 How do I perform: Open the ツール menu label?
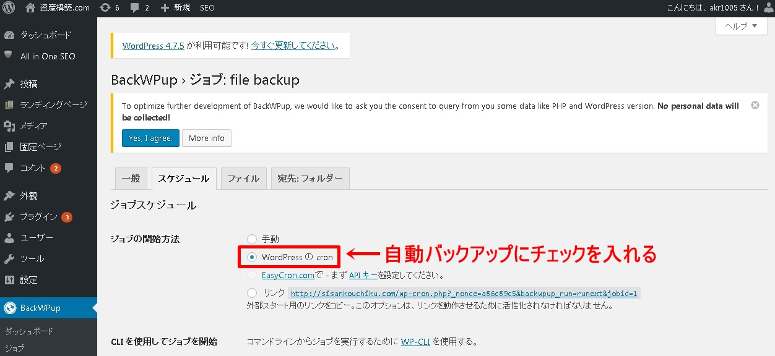coord(32,259)
